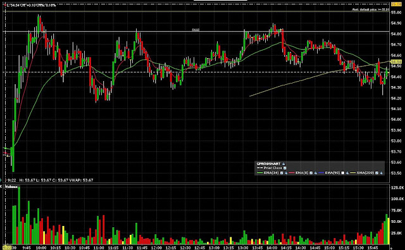Click the 125.0K volume axis label
The image size is (405, 250).
tap(397, 187)
